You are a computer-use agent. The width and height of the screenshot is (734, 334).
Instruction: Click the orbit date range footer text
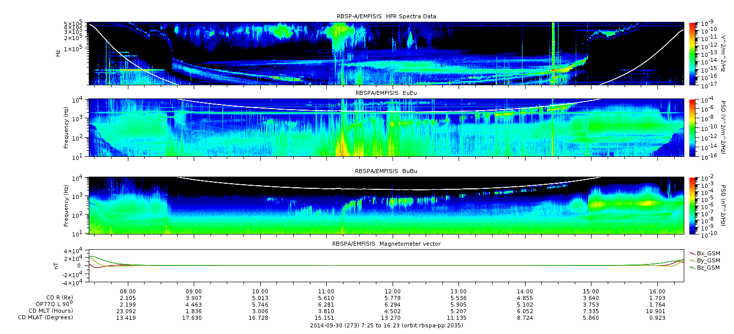click(x=386, y=325)
